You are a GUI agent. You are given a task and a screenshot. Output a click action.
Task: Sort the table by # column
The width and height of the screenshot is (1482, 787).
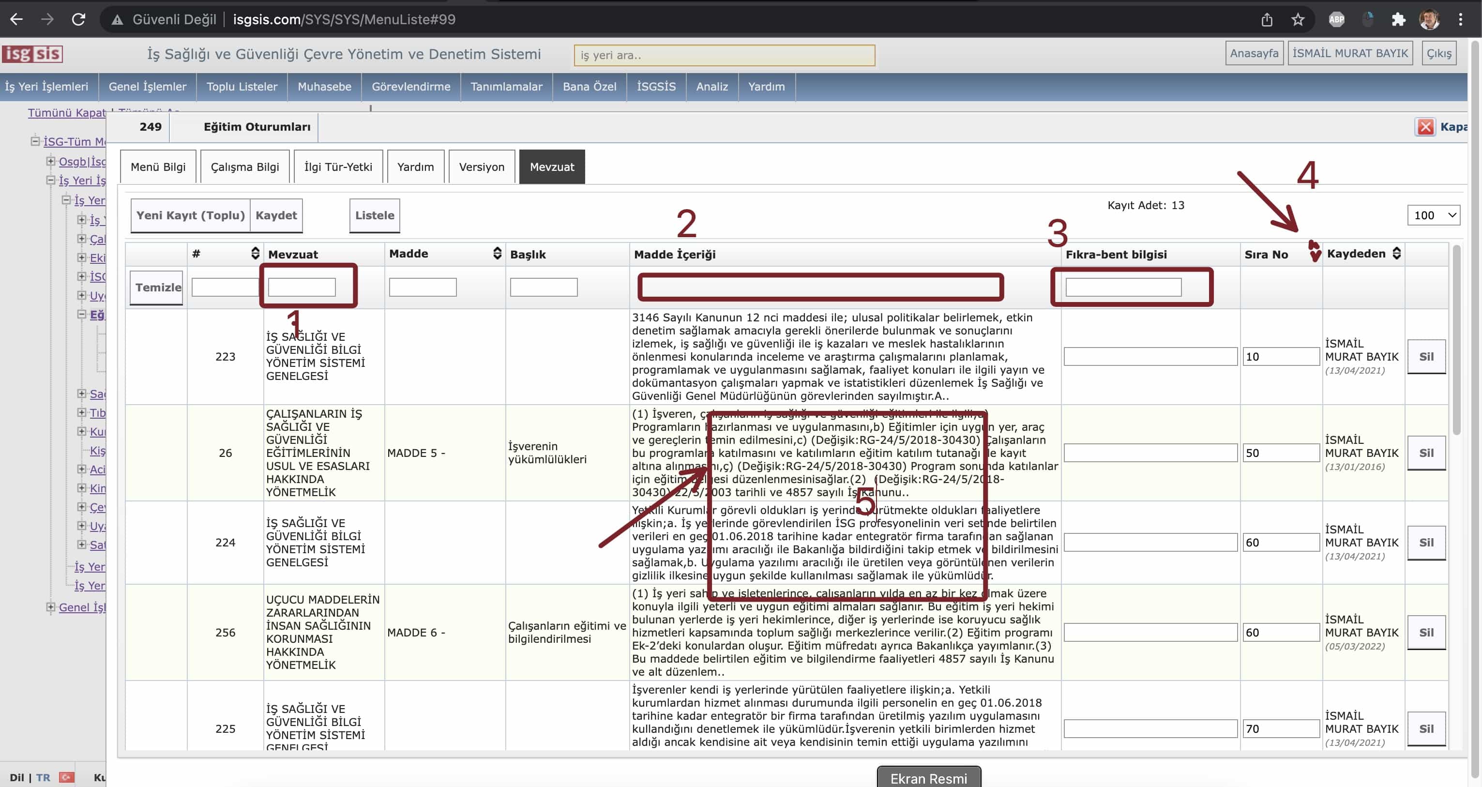pos(255,253)
